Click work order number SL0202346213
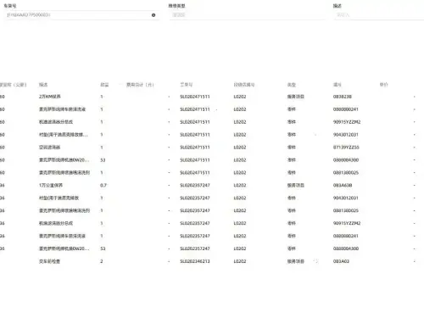Image resolution: width=424 pixels, height=318 pixels. pyautogui.click(x=195, y=261)
